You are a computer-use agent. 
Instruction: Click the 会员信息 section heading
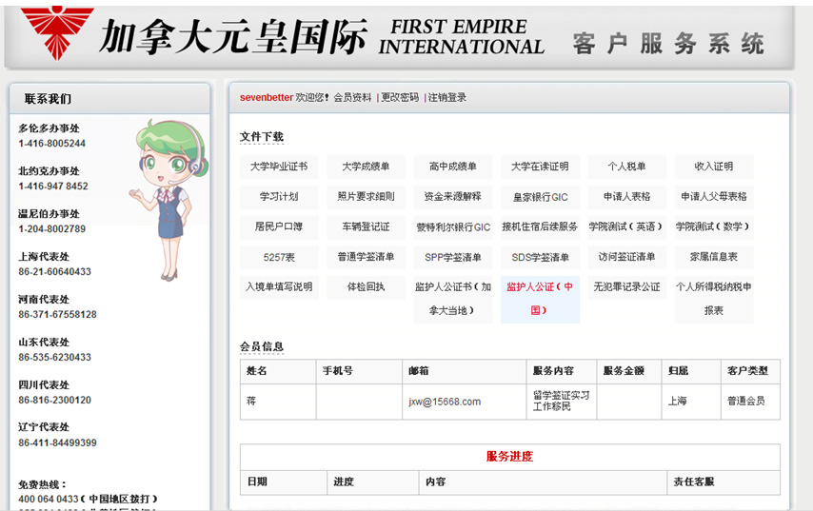tap(261, 346)
